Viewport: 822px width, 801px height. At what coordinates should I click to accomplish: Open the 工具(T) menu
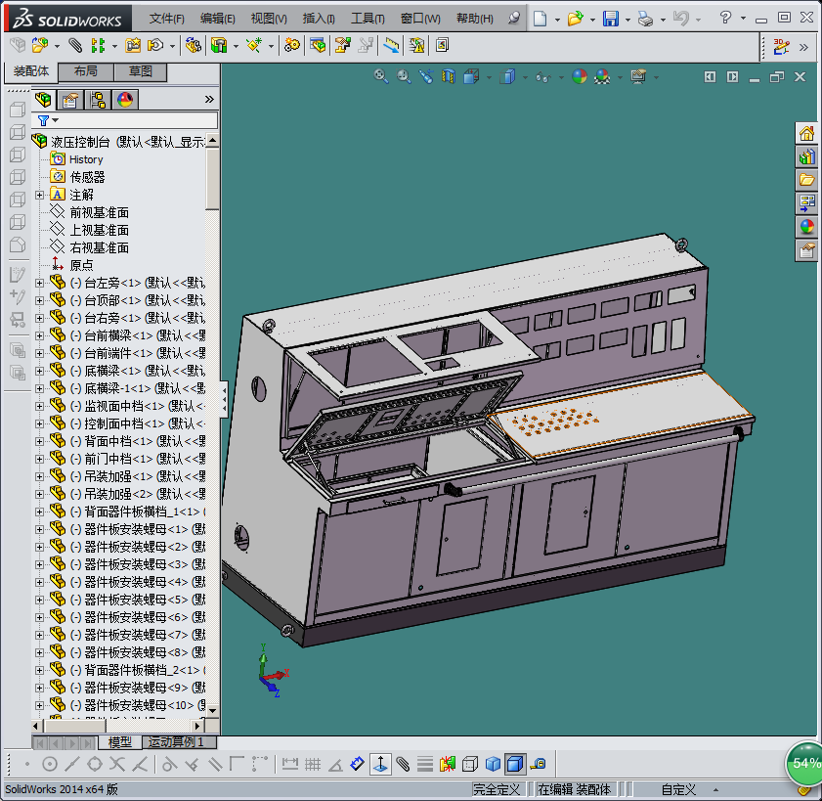tap(368, 19)
